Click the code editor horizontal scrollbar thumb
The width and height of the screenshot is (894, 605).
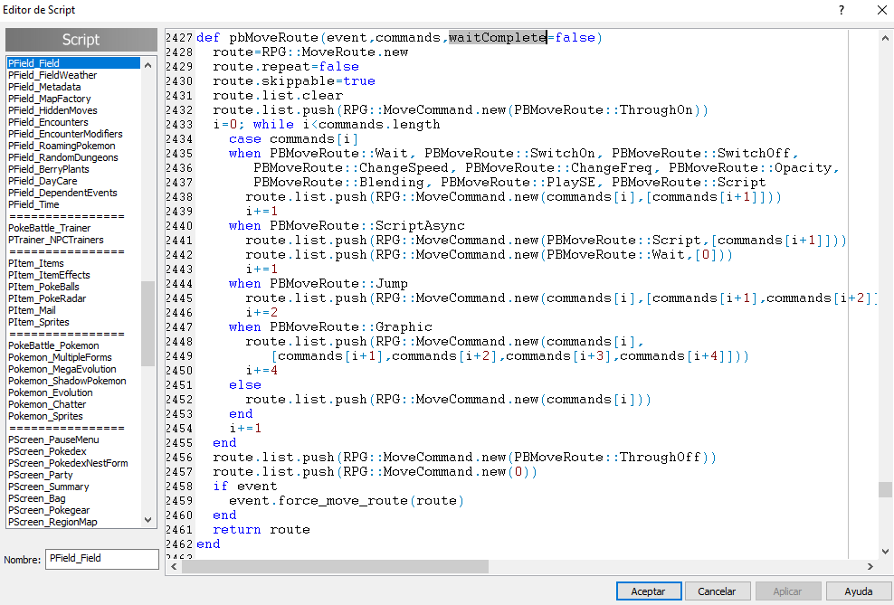(x=335, y=566)
